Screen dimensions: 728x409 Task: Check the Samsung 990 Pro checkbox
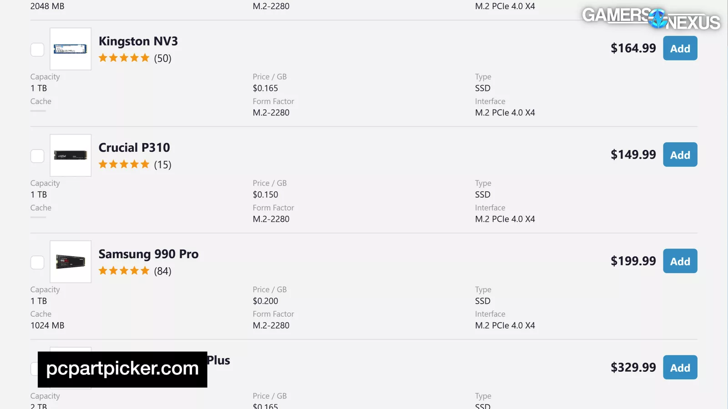[x=37, y=262]
